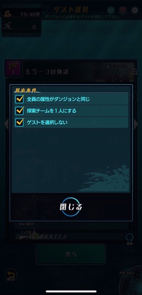The height and width of the screenshot is (295, 142).
Task: Tap the dimmed 次へ button
Action: 71,254
